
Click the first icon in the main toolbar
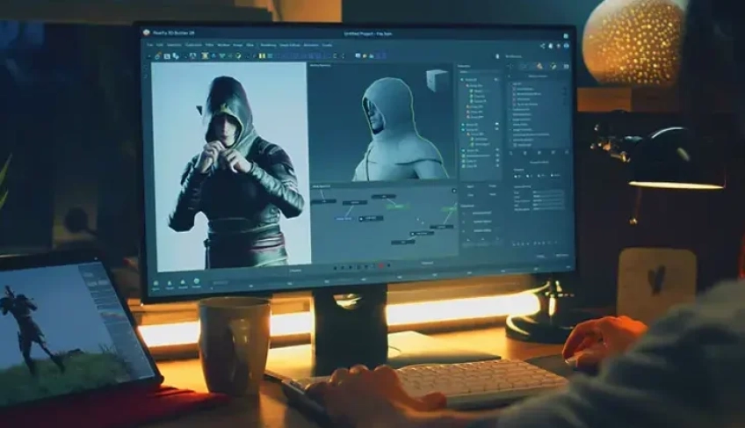[156, 54]
